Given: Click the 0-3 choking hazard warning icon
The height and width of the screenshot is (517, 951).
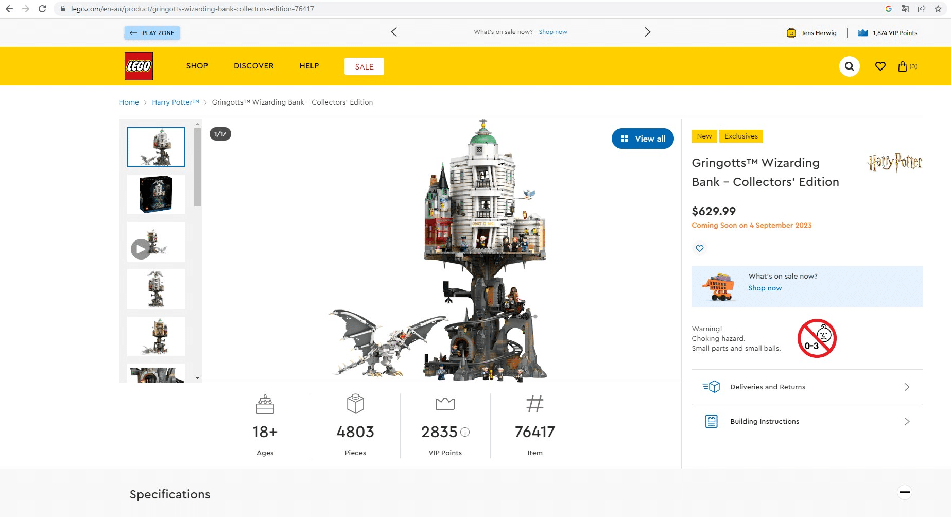Looking at the screenshot, I should click(817, 338).
